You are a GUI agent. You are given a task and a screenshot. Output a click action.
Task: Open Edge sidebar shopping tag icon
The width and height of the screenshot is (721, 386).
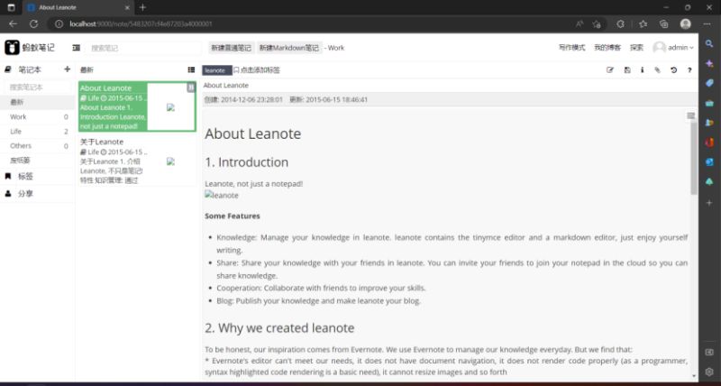pyautogui.click(x=709, y=83)
